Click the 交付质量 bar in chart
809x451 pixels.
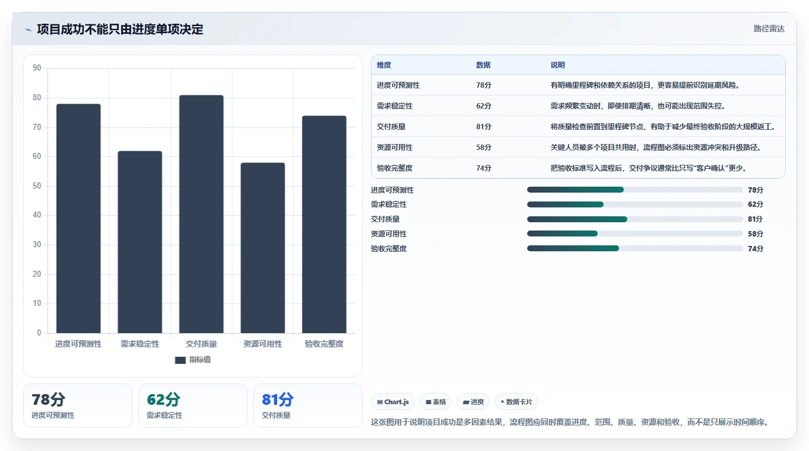(201, 214)
